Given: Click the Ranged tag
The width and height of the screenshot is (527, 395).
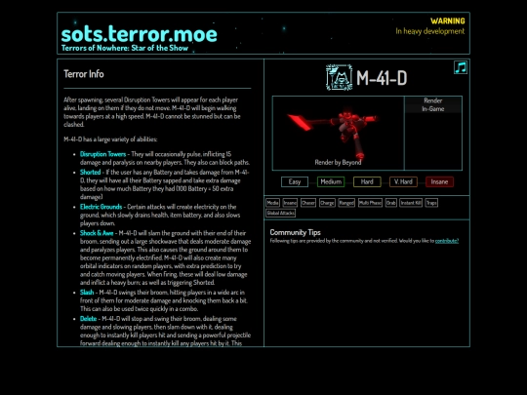Looking at the screenshot, I should pyautogui.click(x=346, y=203).
